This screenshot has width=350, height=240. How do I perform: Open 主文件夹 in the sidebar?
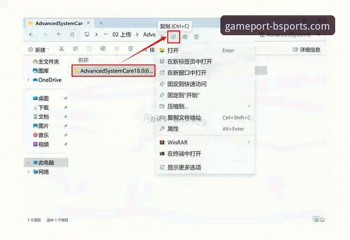pyautogui.click(x=46, y=62)
